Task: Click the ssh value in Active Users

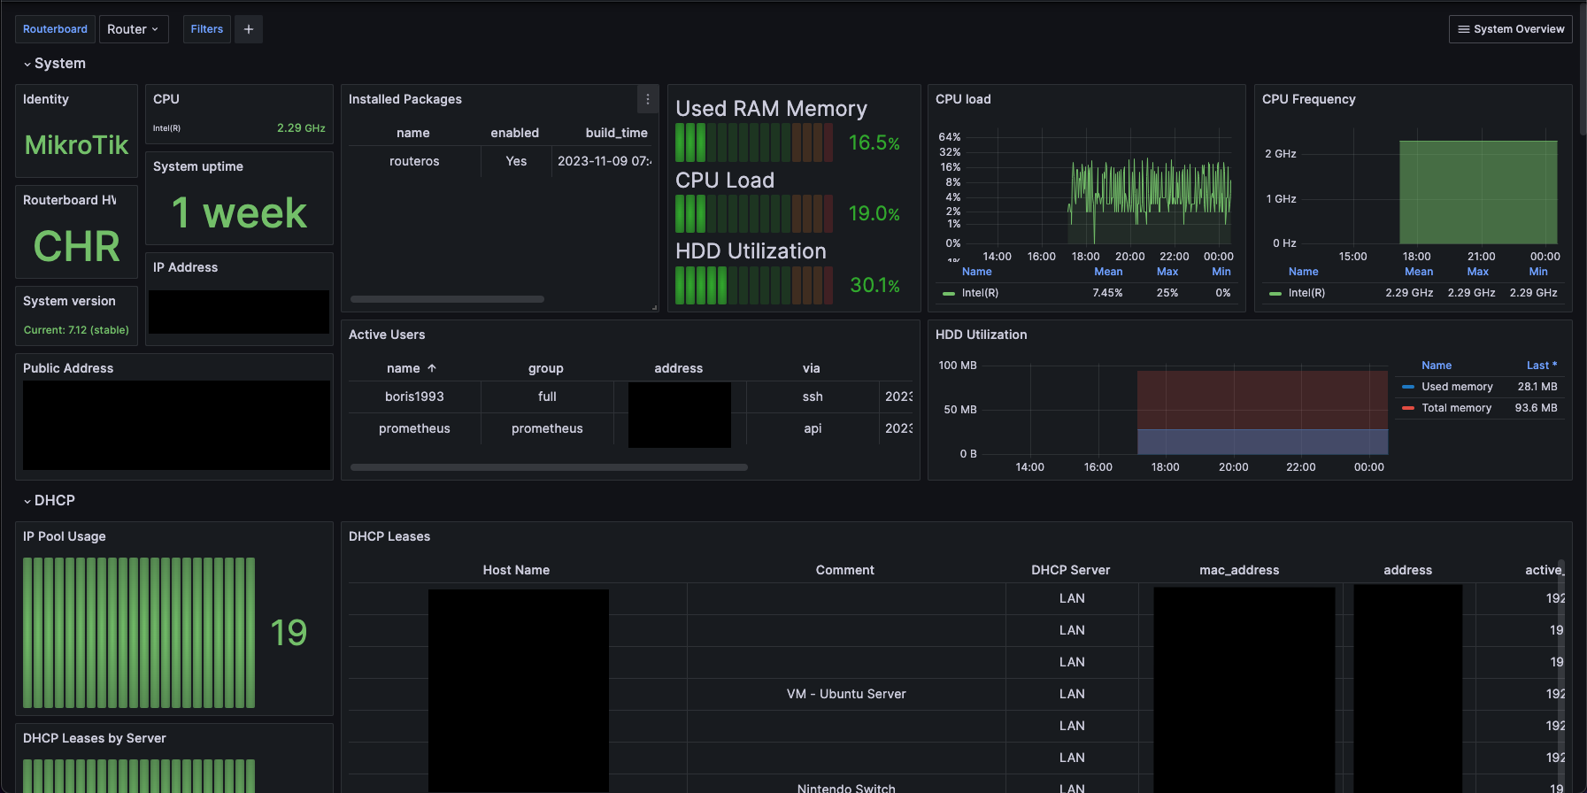Action: pos(813,396)
